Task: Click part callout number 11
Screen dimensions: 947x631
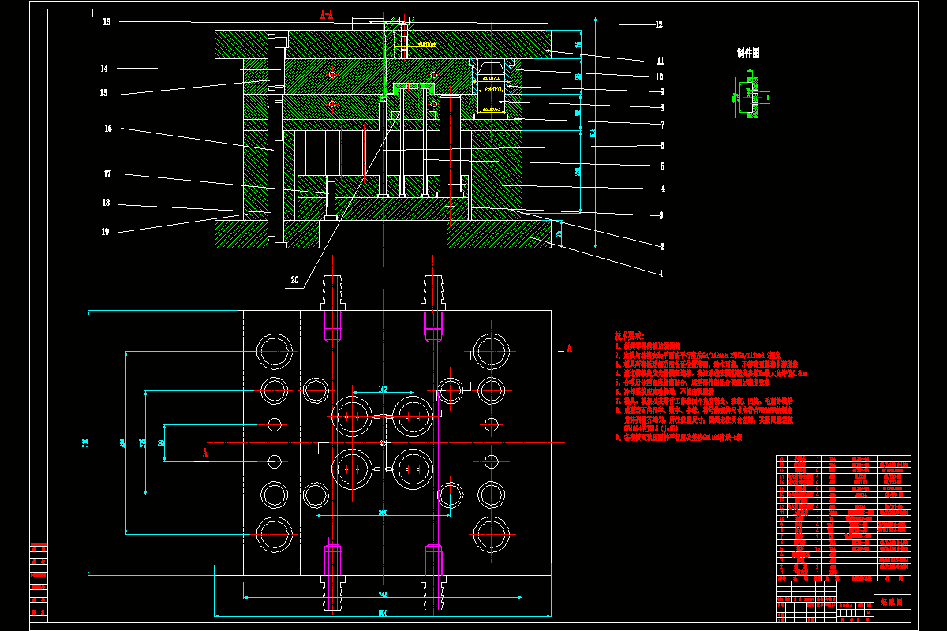Action: tap(660, 61)
